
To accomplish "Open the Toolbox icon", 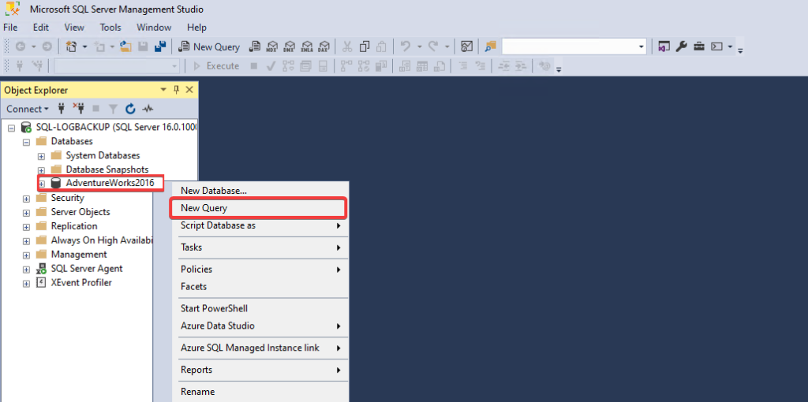I will [699, 47].
